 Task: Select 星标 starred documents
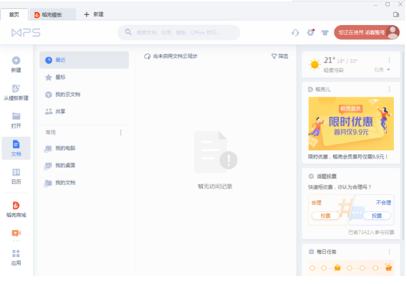(x=84, y=77)
